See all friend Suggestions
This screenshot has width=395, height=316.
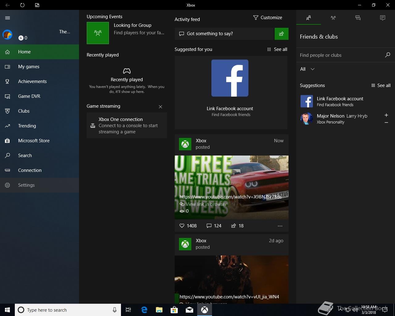381,85
